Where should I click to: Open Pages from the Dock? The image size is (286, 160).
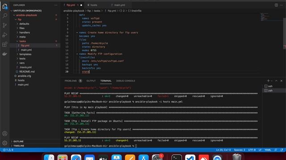click(130, 158)
